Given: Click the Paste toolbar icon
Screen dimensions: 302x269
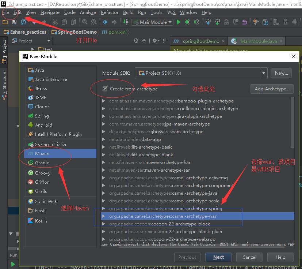Looking at the screenshot, I should (73, 22).
